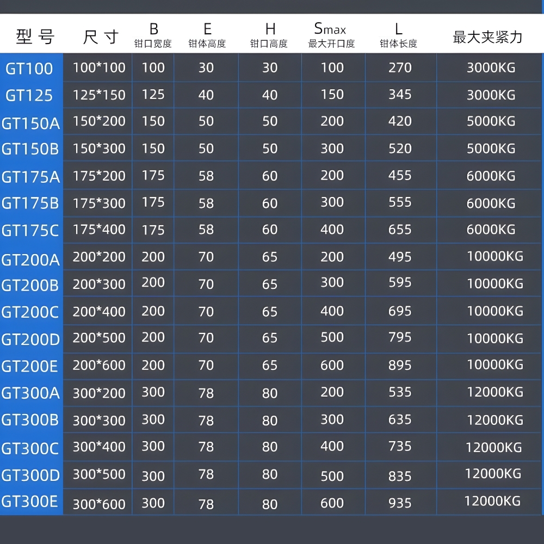Select the 455 length cell for GT175A
Screen dimensions: 544x544
click(400, 176)
